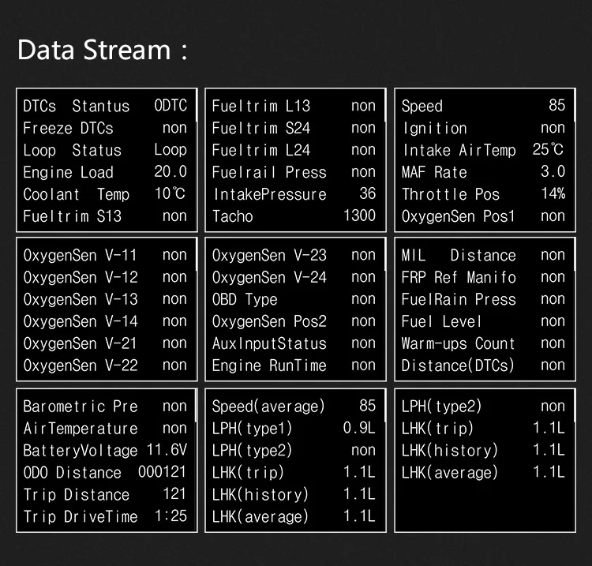Click the DTCs Stantus 0DTC row

coord(105,106)
